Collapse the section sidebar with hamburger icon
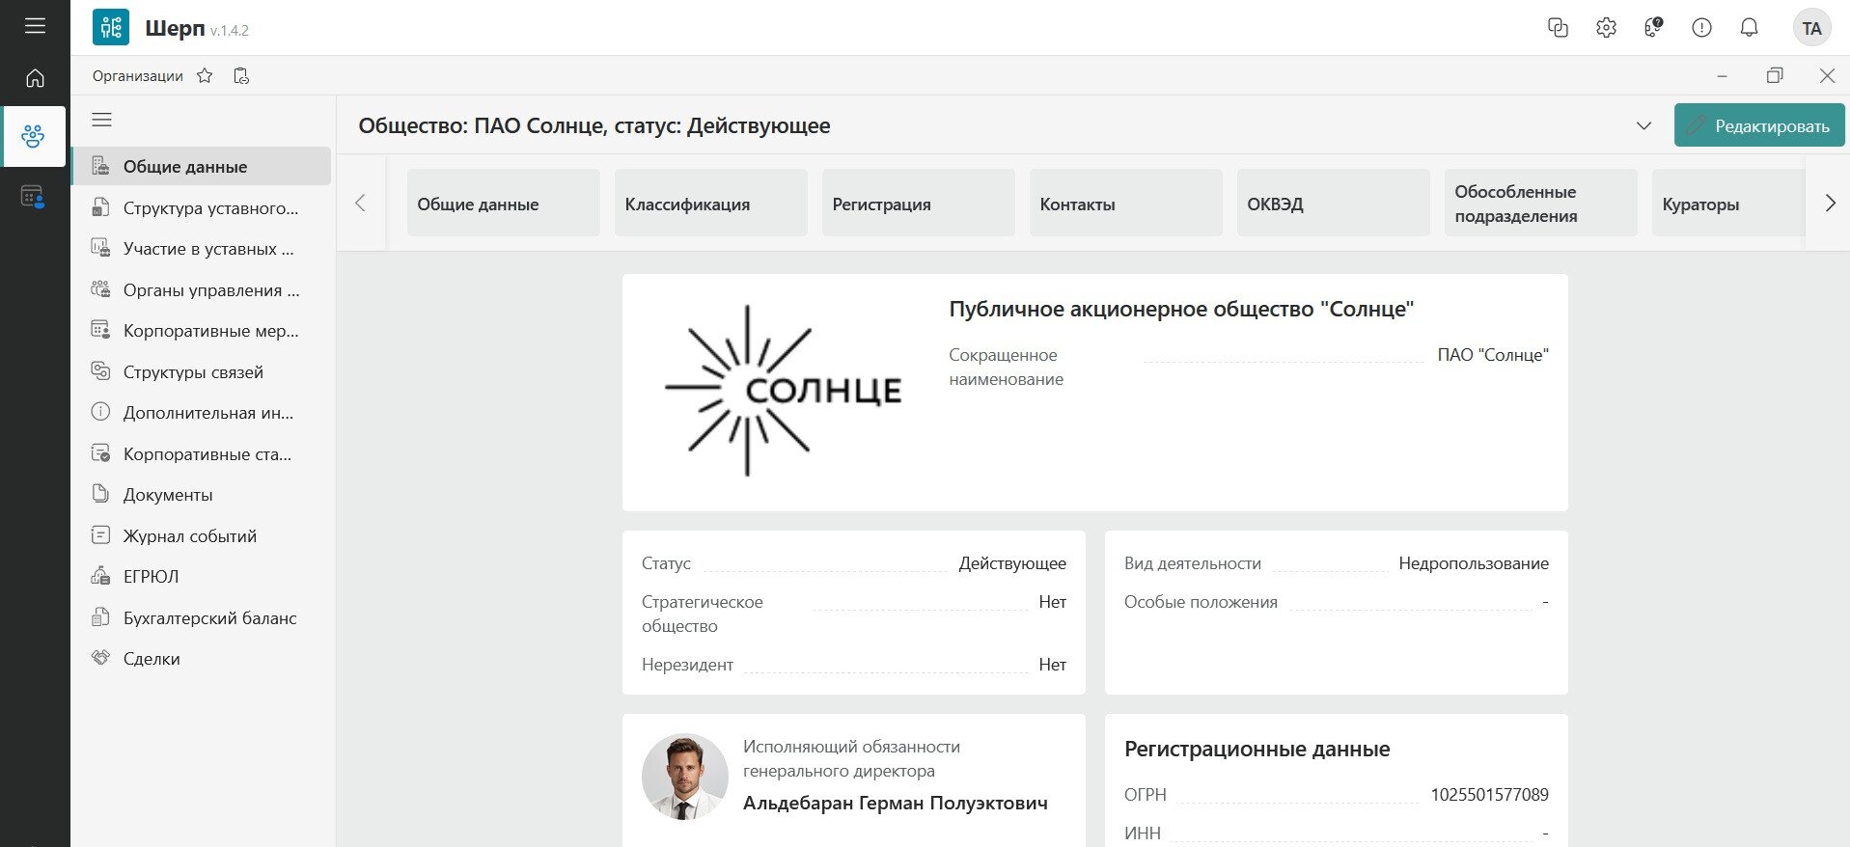The image size is (1850, 847). point(101,120)
